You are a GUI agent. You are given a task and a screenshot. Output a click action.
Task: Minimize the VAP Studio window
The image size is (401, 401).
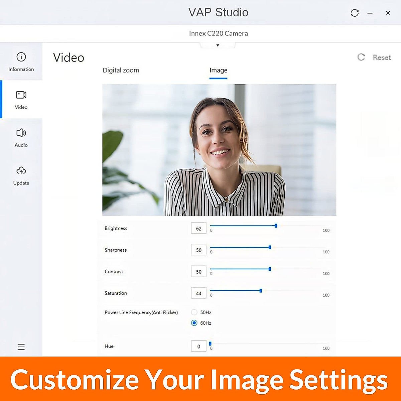[370, 13]
